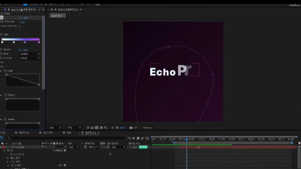
Task: Click the Blending property stopwatch icon
Action: click(x=1, y=58)
